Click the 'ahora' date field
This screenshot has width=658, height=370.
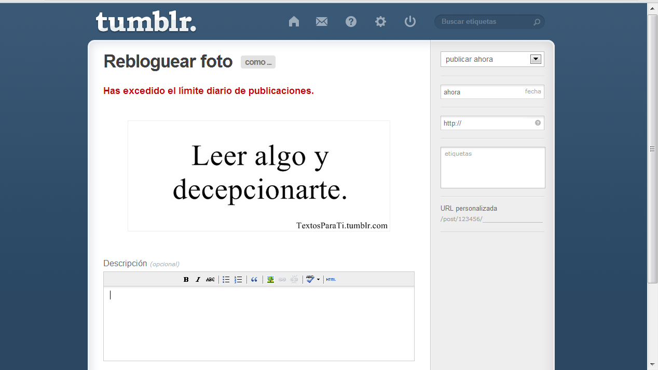click(492, 92)
